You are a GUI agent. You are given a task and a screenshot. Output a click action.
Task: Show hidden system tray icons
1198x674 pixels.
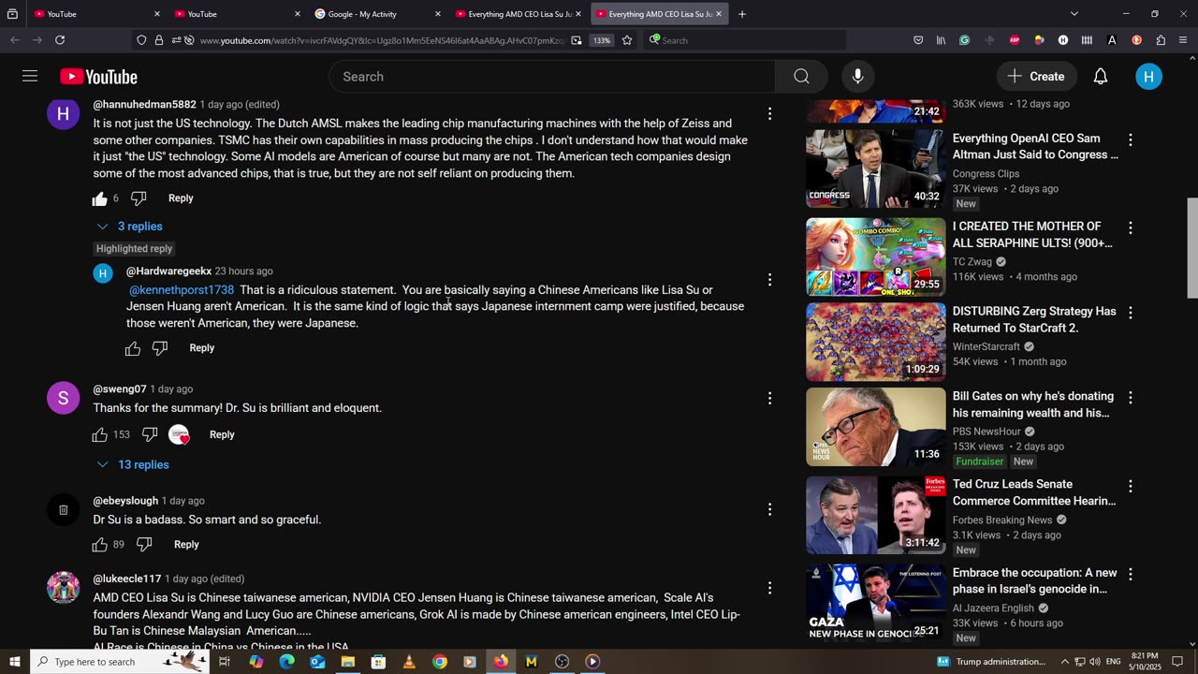(x=1064, y=662)
